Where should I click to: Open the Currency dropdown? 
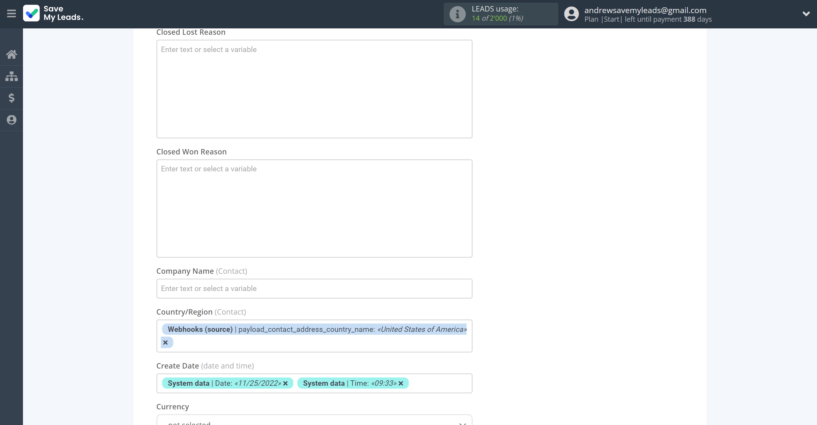(x=314, y=421)
